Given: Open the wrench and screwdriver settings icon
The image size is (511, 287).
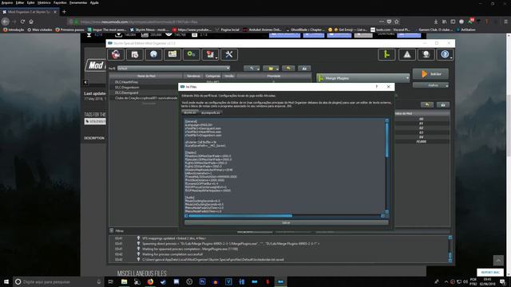Looking at the screenshot, I should coord(229,54).
